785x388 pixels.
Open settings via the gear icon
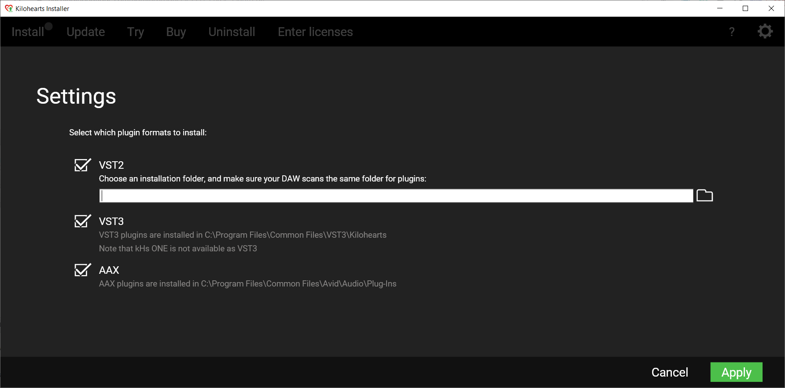coord(765,31)
